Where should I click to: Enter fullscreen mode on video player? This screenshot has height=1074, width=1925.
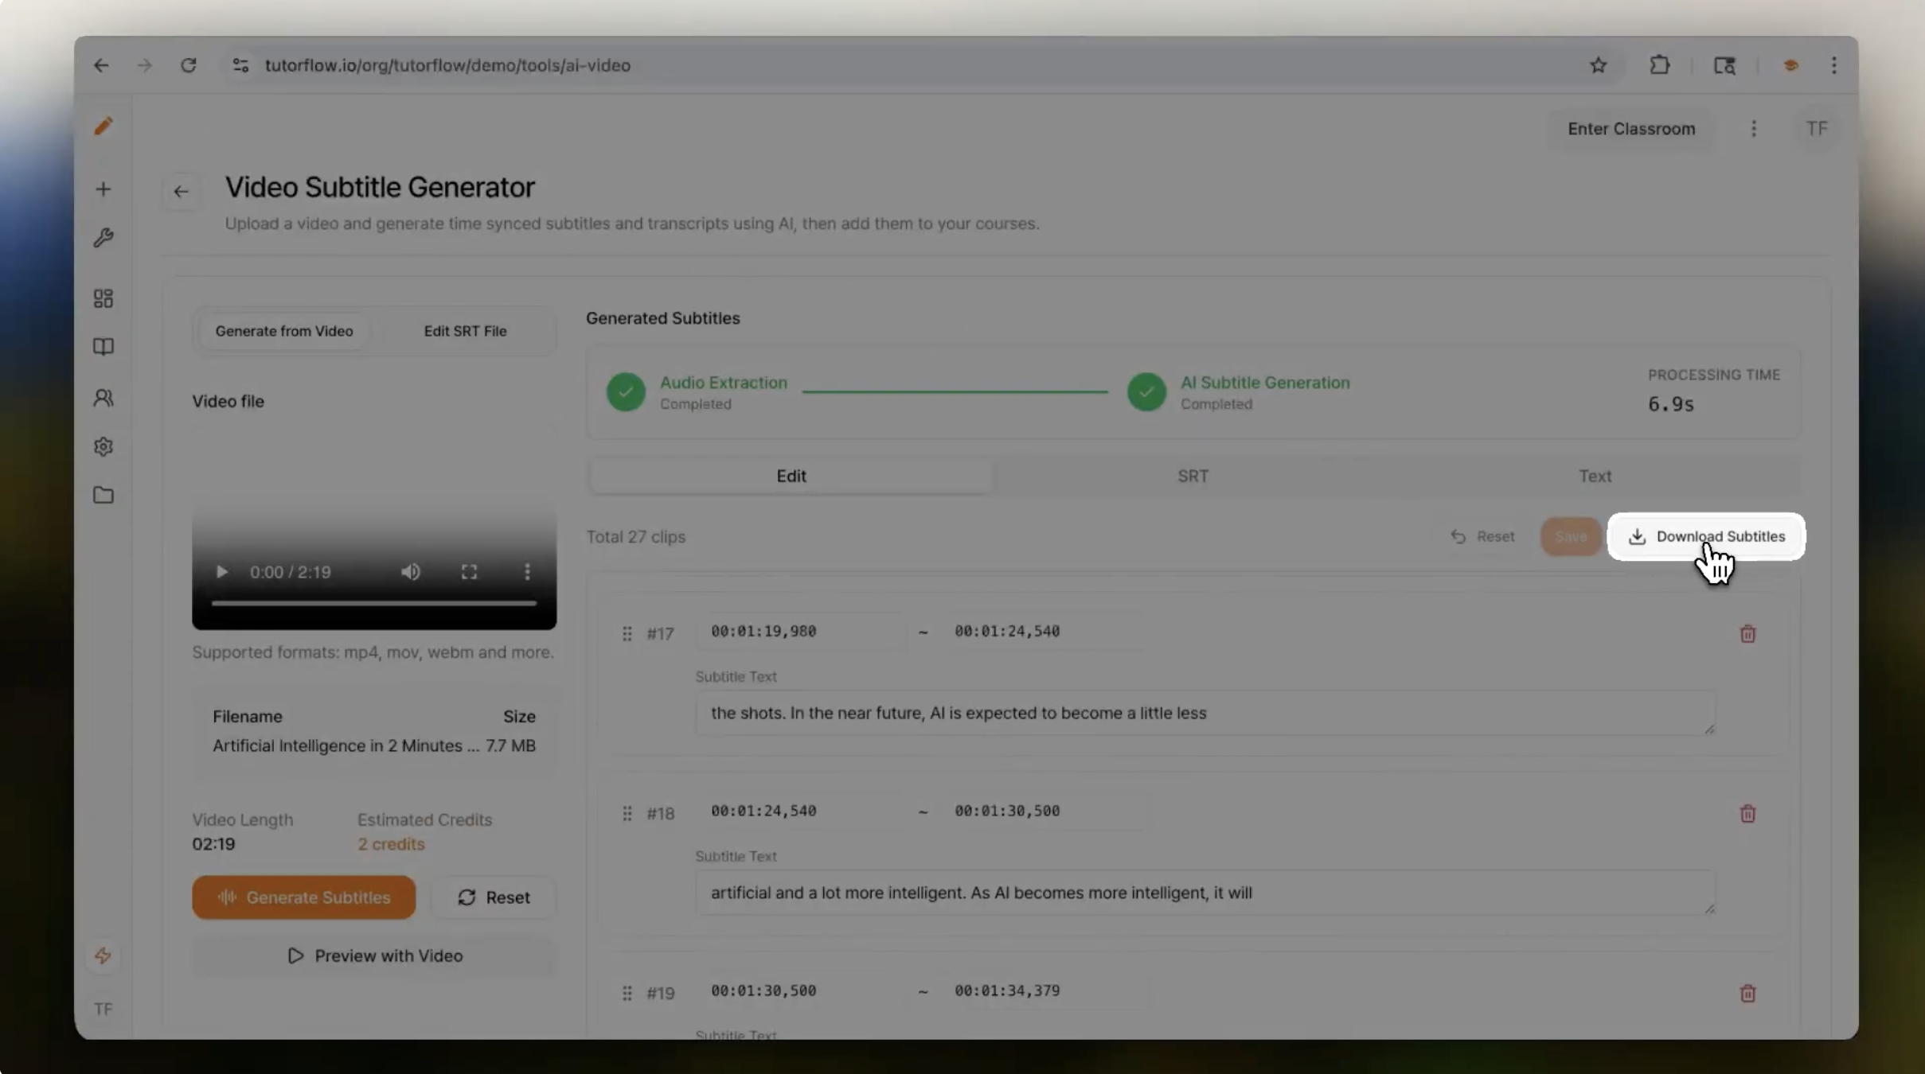(x=468, y=572)
